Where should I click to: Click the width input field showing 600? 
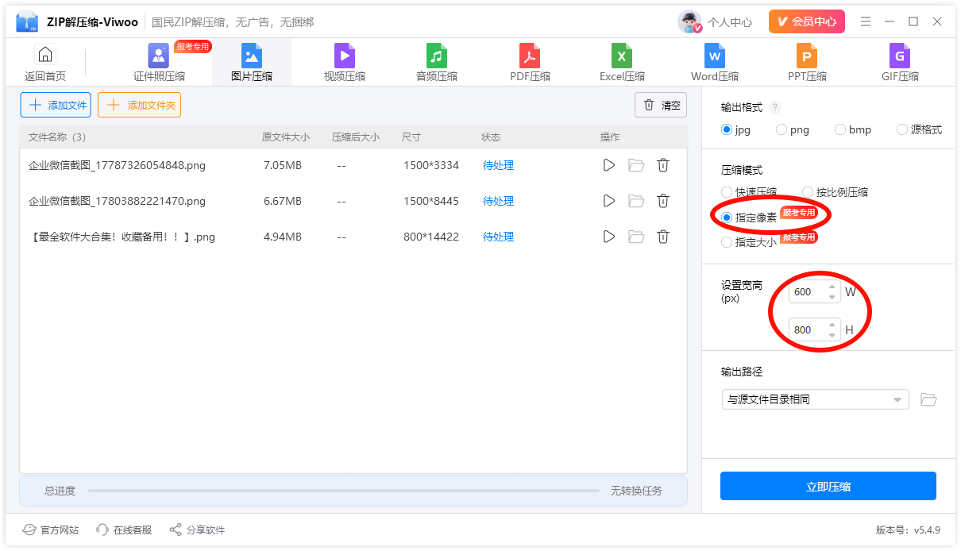click(807, 291)
